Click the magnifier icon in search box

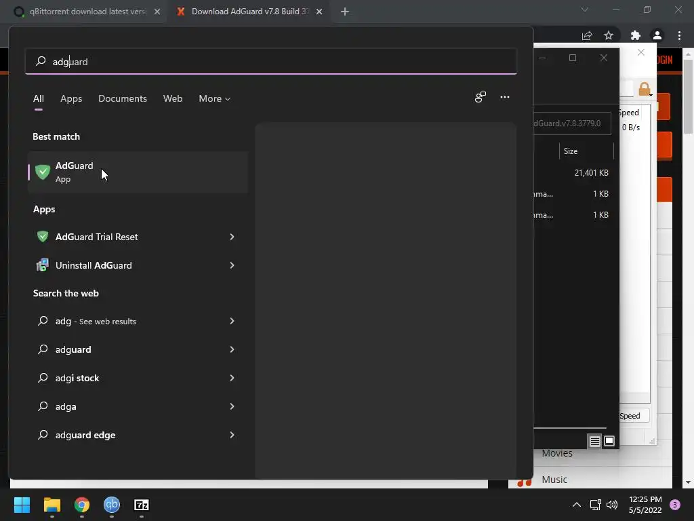(x=41, y=61)
